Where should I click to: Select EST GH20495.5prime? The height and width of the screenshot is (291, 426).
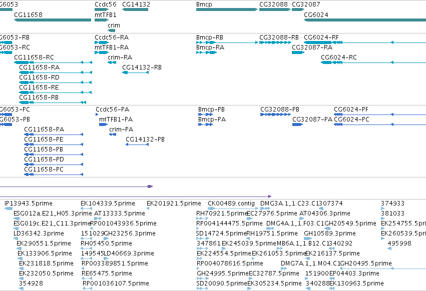coord(383,268)
